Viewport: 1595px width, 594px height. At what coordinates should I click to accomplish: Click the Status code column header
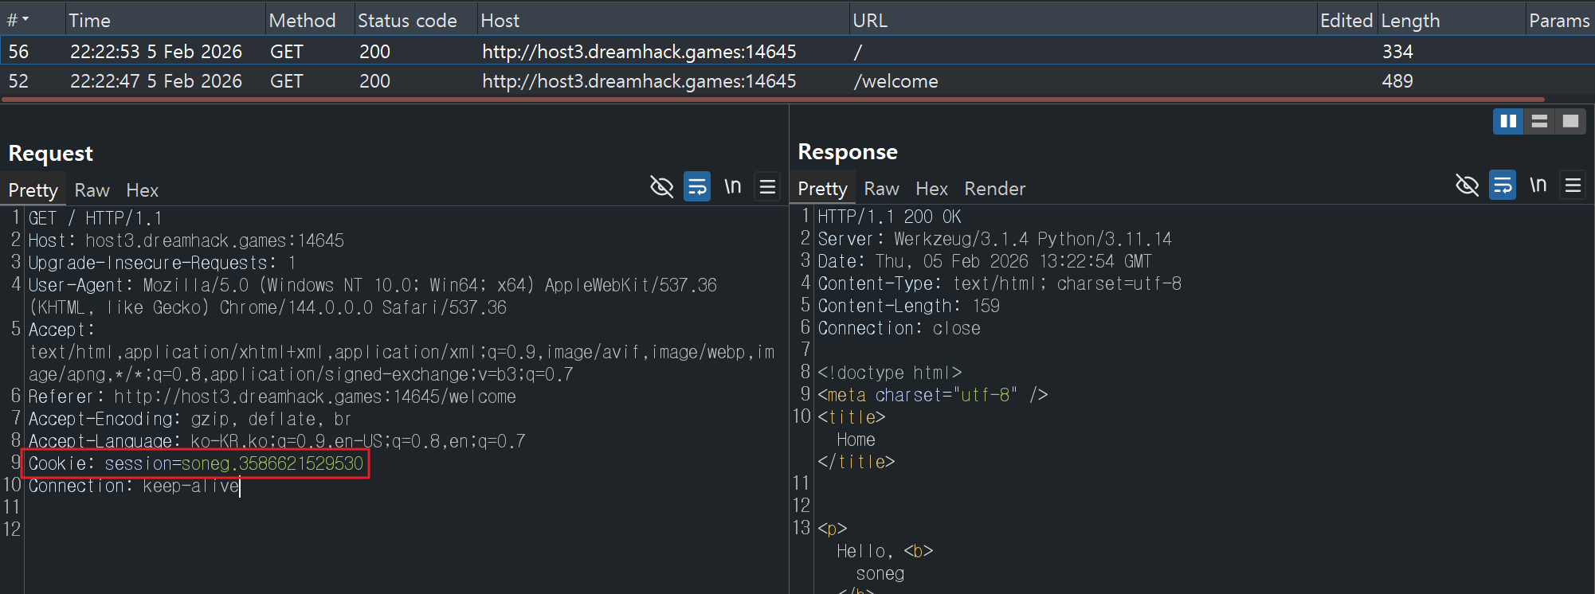click(x=407, y=21)
